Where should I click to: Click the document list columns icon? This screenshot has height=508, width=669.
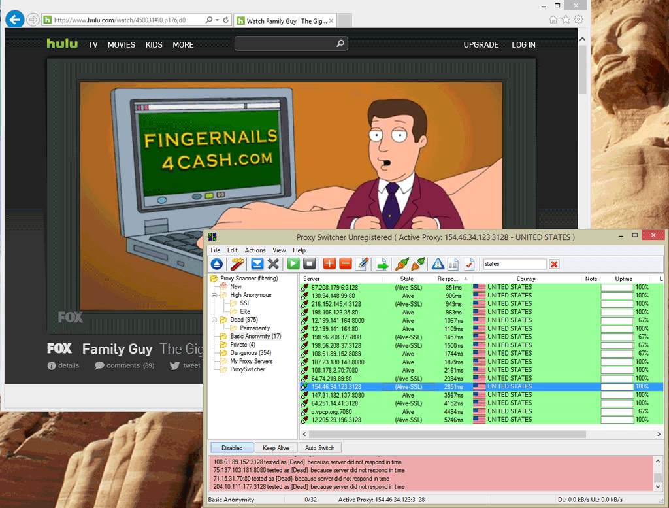coord(453,264)
